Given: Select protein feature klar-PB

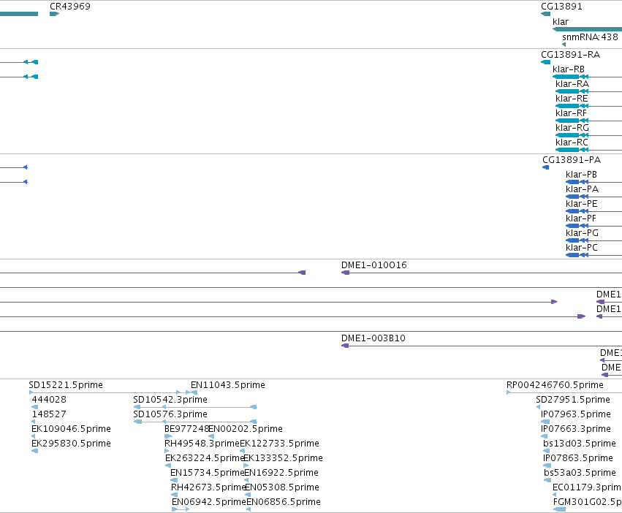Looking at the screenshot, I should (x=581, y=175).
